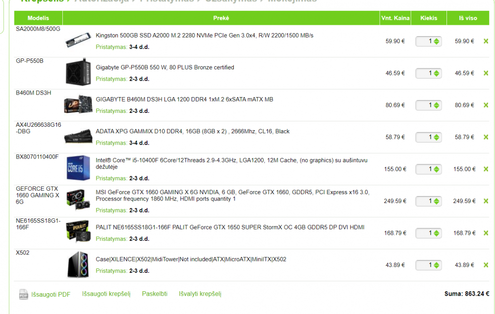The height and width of the screenshot is (314, 495).
Task: Click quantity field of PALIT GTX 1650
Action: [428, 233]
